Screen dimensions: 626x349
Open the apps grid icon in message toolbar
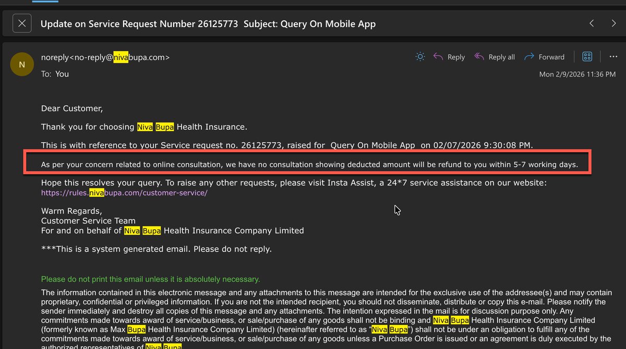click(587, 57)
